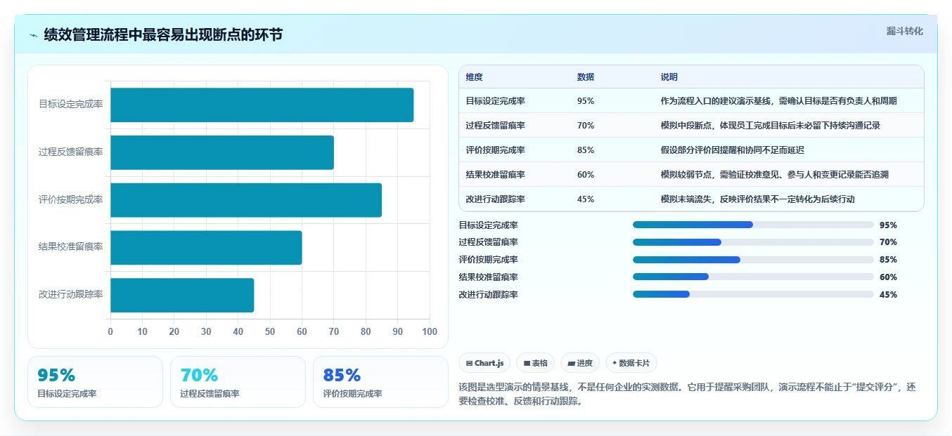Click the 45% value in the table

[586, 199]
